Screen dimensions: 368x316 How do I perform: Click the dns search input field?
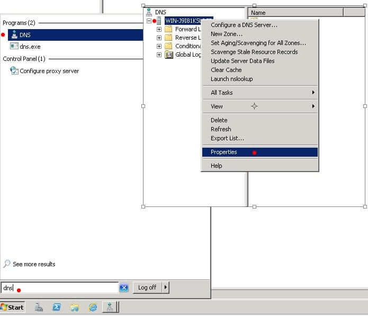(x=60, y=287)
